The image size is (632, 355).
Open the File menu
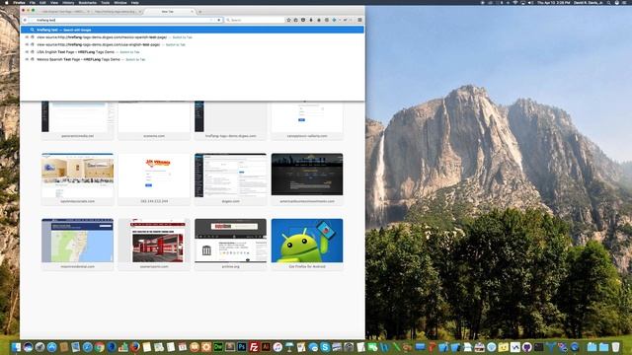point(33,2)
